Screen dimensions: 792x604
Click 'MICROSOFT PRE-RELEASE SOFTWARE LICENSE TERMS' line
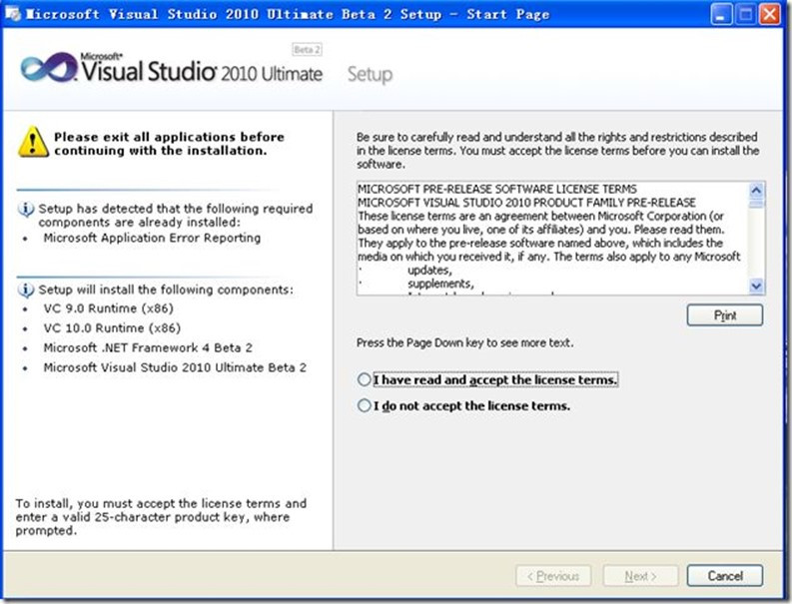click(497, 189)
